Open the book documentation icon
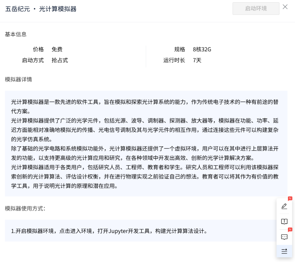Screen dimensions: 295x262 284,221
